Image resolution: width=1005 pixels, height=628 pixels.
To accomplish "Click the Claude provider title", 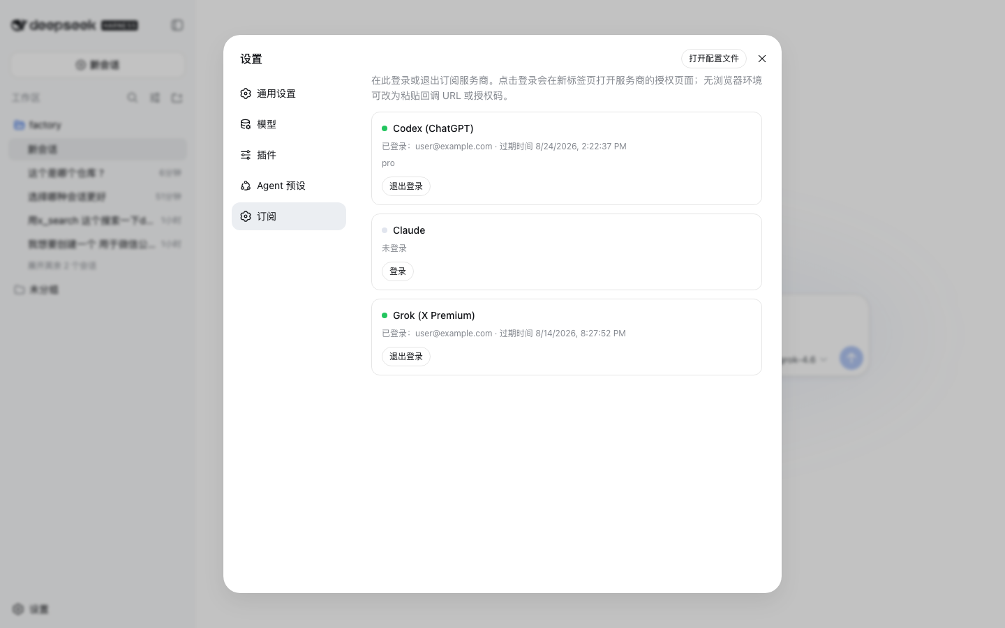I will pyautogui.click(x=409, y=230).
